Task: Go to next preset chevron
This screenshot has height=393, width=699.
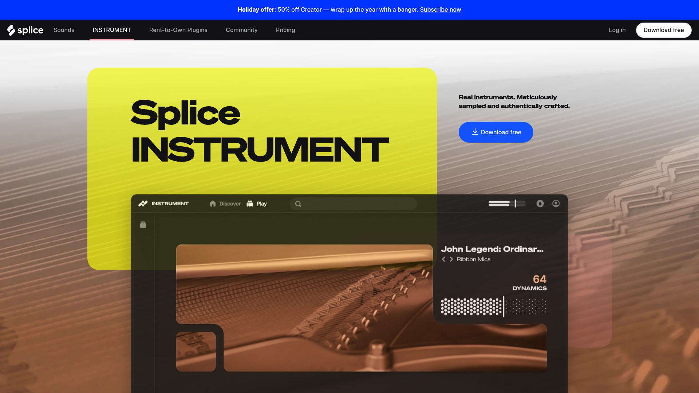Action: click(x=451, y=259)
